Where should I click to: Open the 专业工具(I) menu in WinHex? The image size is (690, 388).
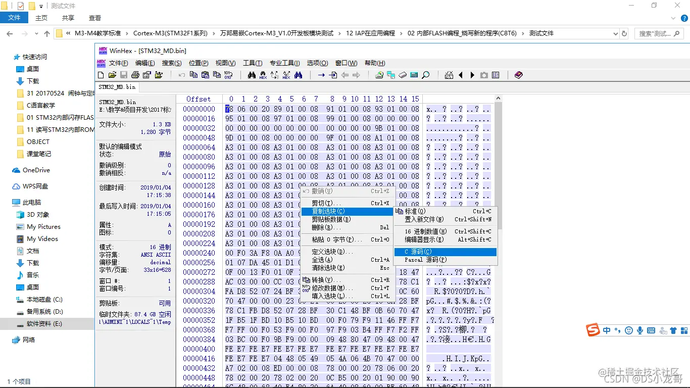(284, 63)
